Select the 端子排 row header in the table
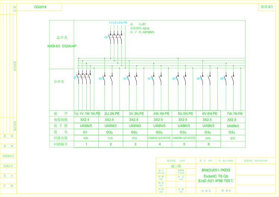 (x=61, y=126)
